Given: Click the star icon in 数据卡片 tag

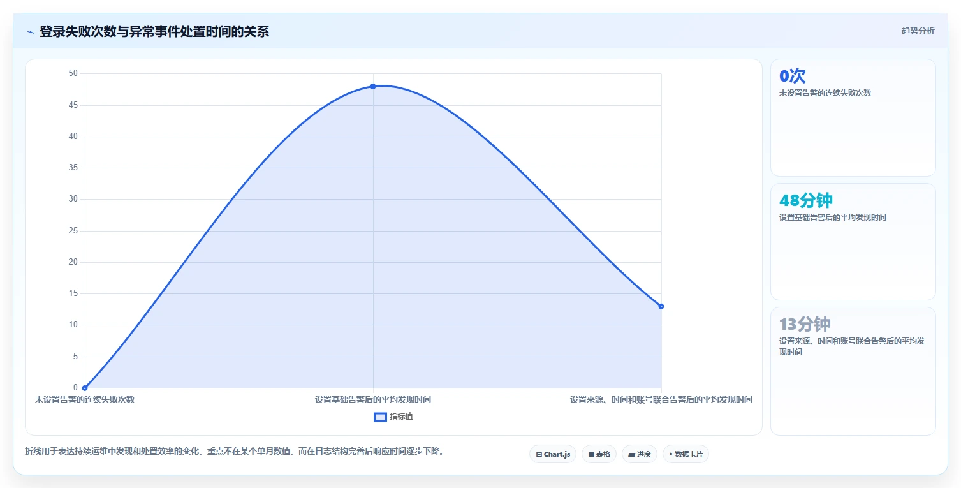Looking at the screenshot, I should (x=671, y=455).
